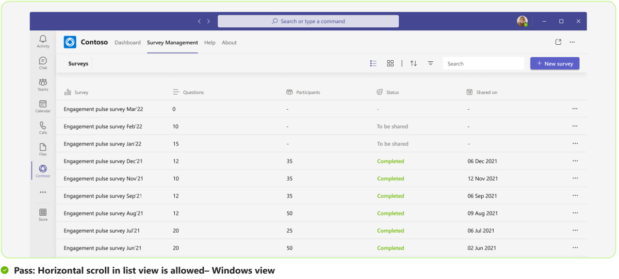
Task: Click the sort arrows icon
Action: pos(414,63)
